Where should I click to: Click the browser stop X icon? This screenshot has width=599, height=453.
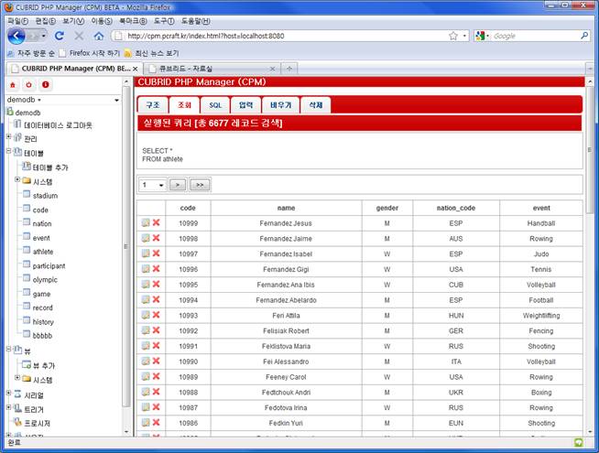click(79, 36)
